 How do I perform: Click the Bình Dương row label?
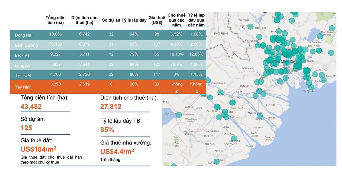coord(26,45)
